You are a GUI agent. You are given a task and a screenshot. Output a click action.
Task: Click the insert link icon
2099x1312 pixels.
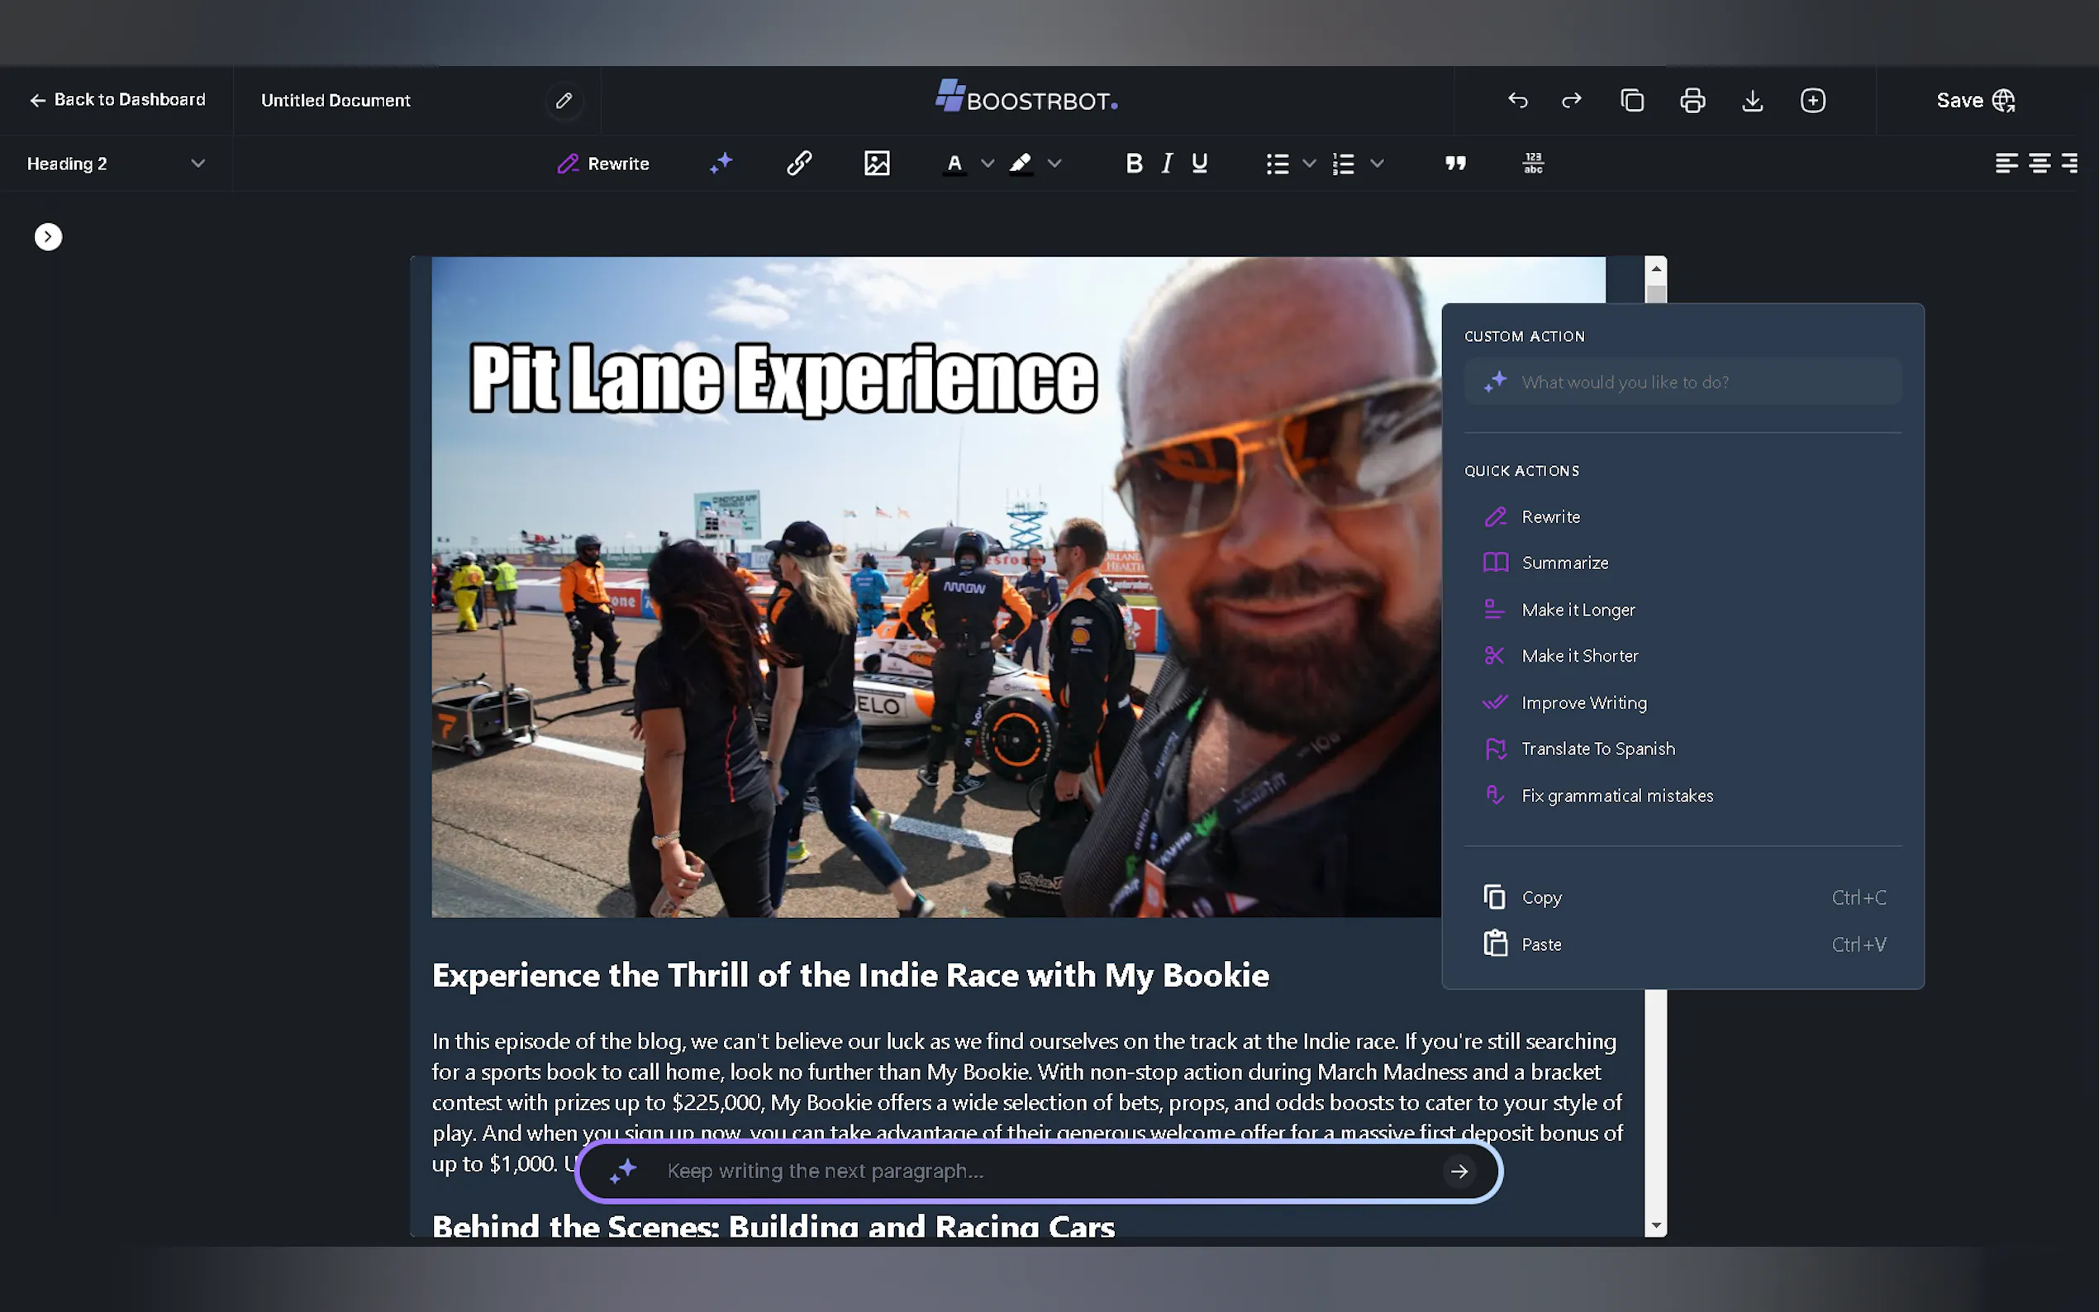pos(798,163)
